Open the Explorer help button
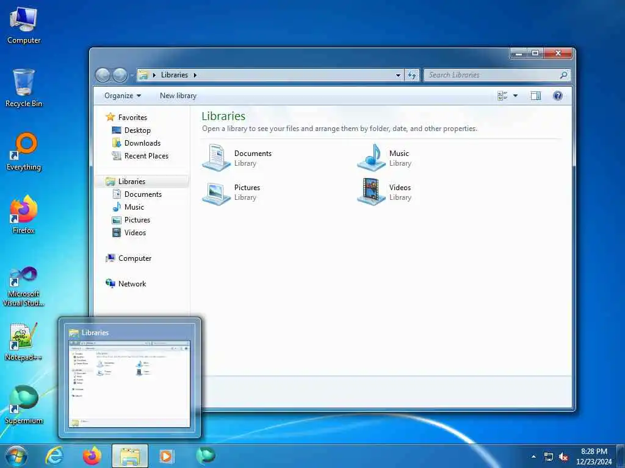 (558, 96)
